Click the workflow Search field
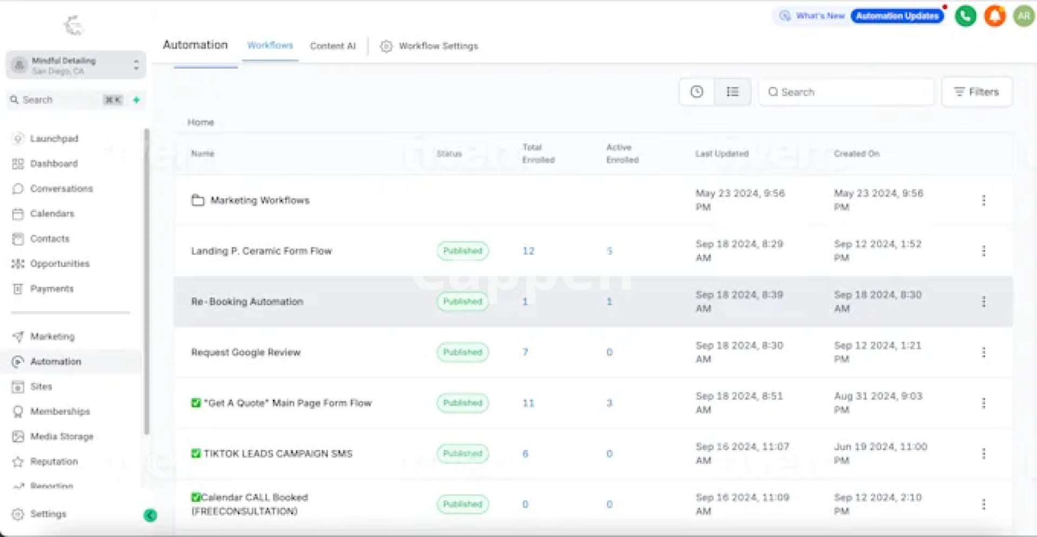The height and width of the screenshot is (537, 1037). coord(846,92)
